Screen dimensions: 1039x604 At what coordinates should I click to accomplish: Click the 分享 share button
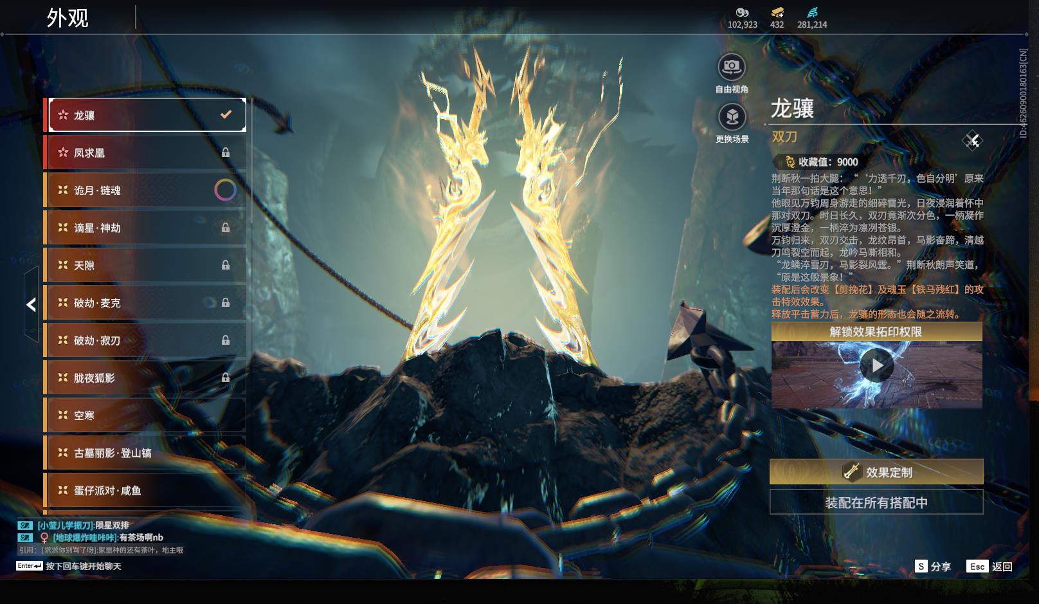[x=933, y=566]
